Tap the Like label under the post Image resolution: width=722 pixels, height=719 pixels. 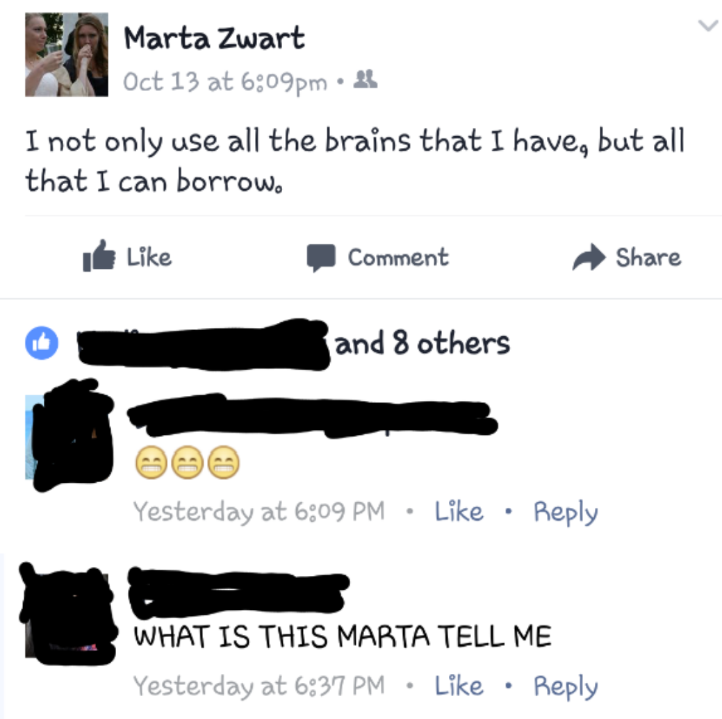[149, 257]
